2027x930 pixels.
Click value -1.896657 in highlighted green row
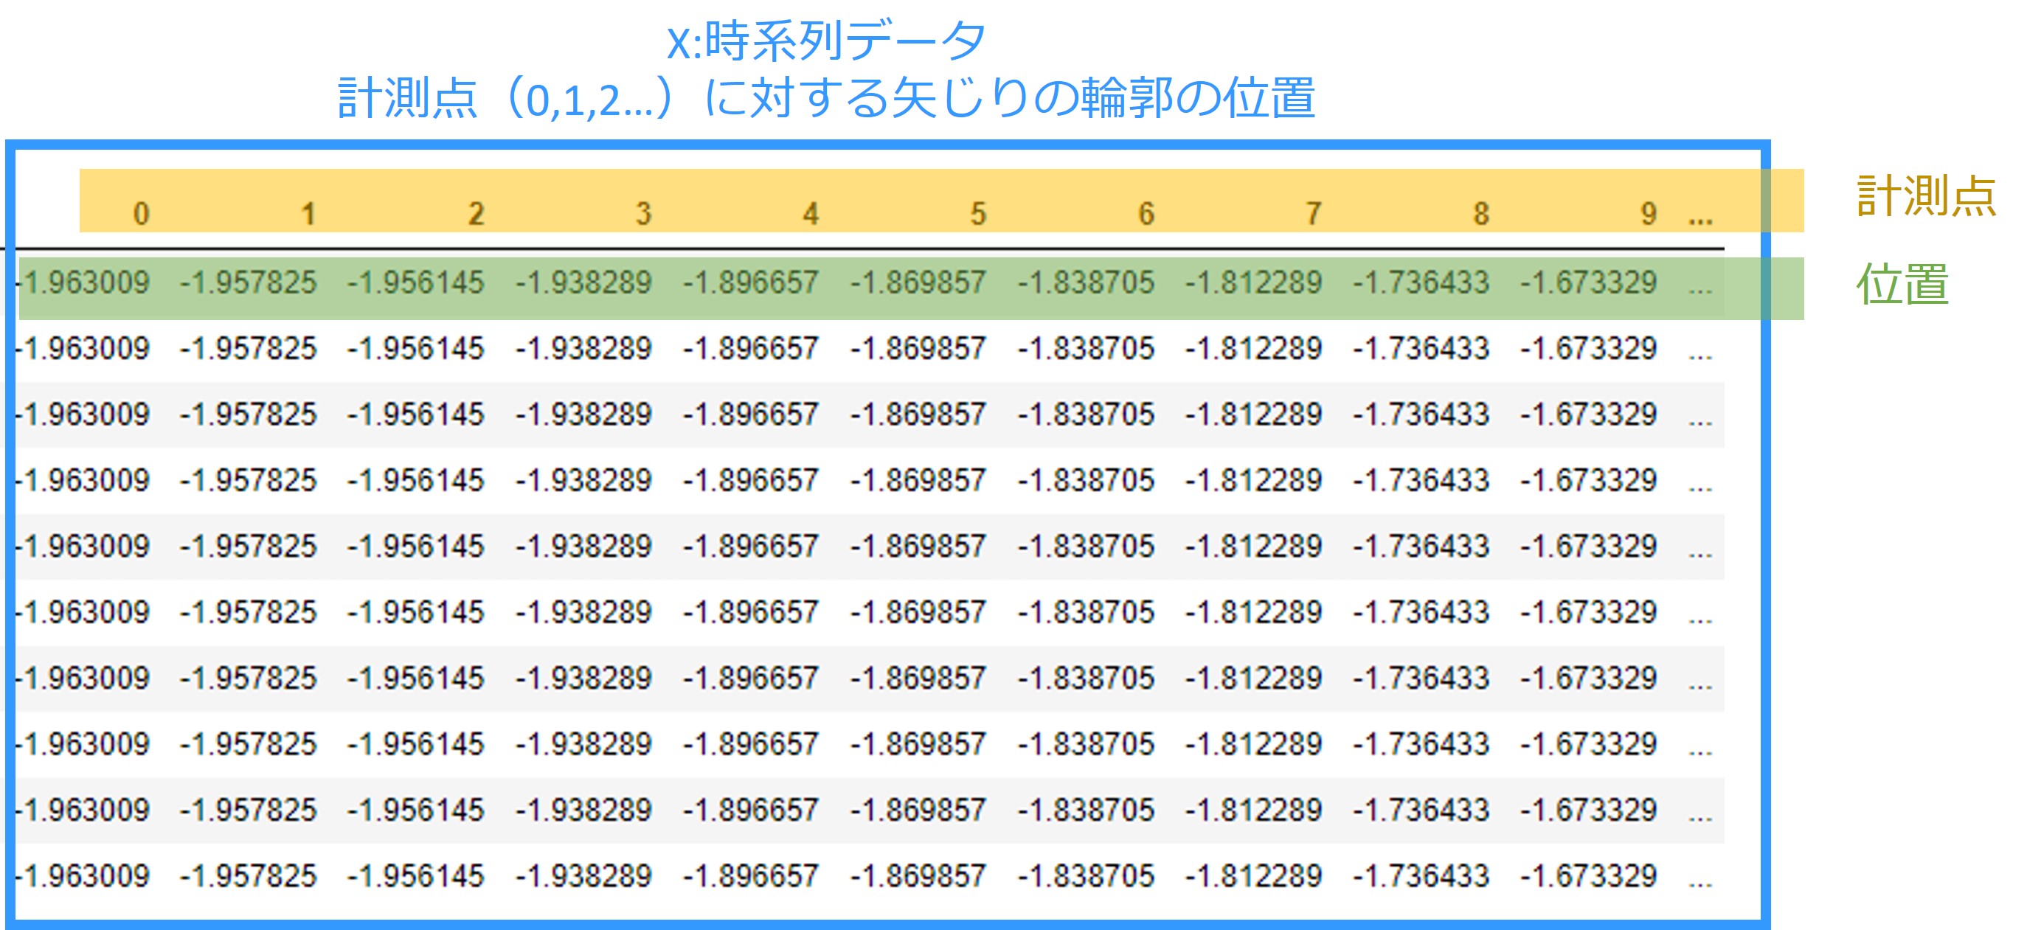[751, 282]
